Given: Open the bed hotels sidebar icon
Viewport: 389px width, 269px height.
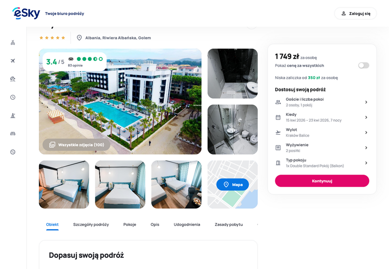Looking at the screenshot, I should [13, 134].
